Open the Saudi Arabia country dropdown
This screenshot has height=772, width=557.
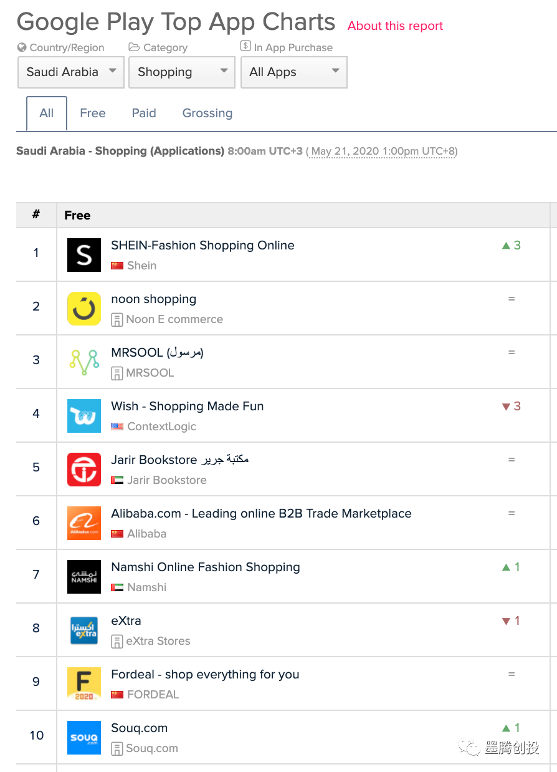tap(70, 72)
